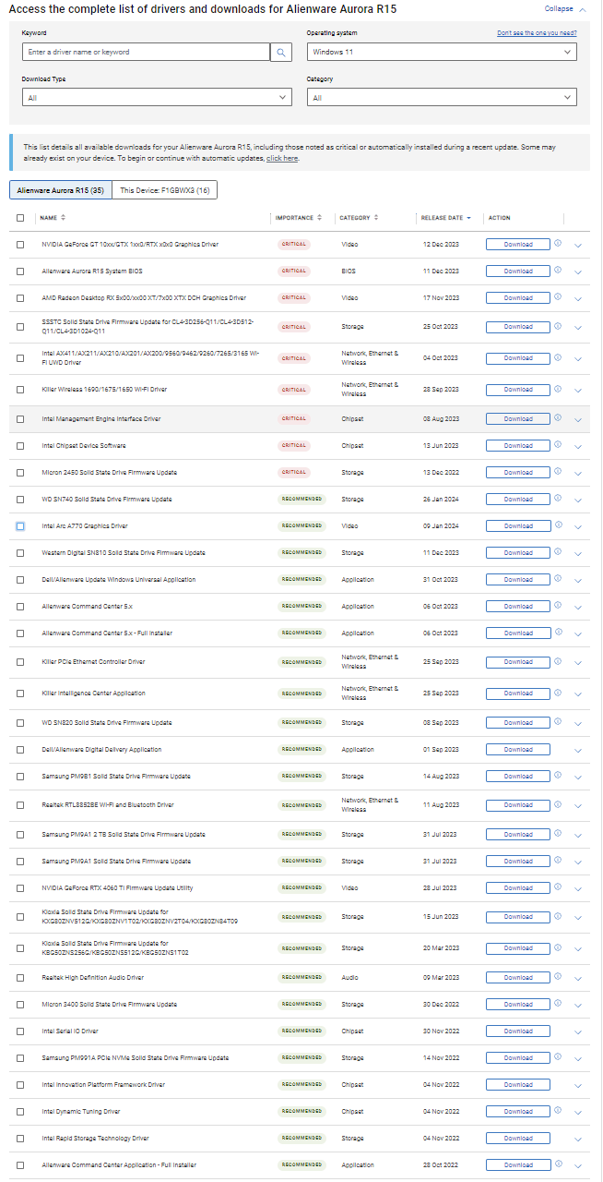This screenshot has height=1182, width=603.
Task: Check the Intel Arc A770 Graphics Driver checkbox
Action: tap(20, 525)
